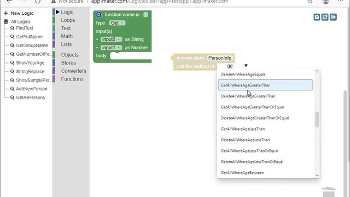Open the StringReplace logic

tap(30, 72)
